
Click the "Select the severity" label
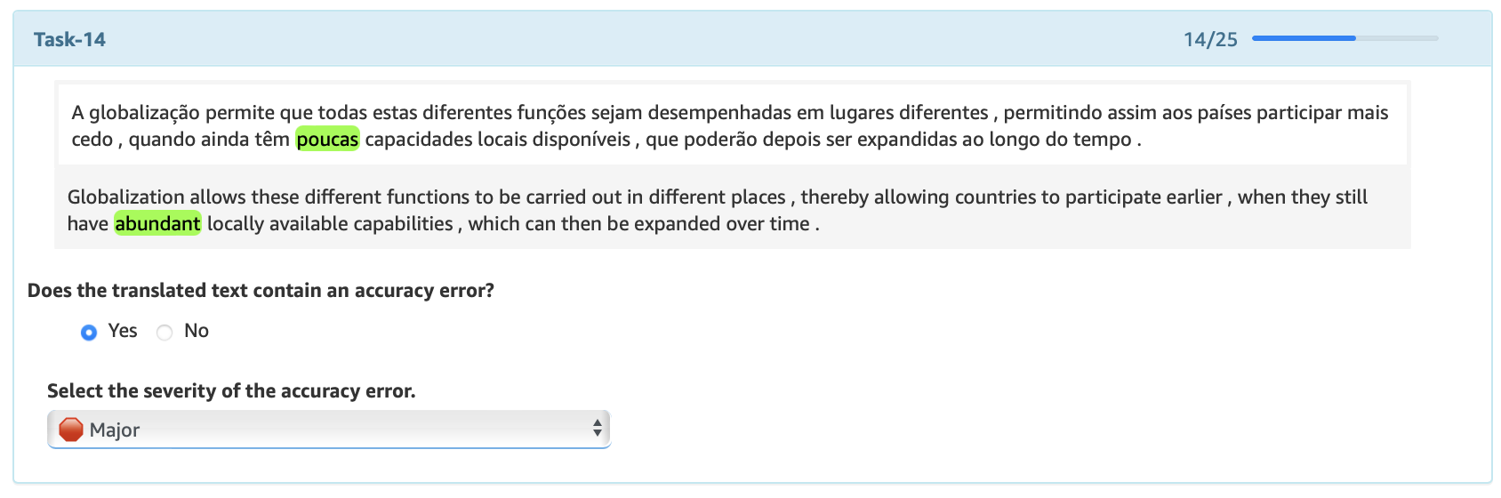pyautogui.click(x=231, y=391)
